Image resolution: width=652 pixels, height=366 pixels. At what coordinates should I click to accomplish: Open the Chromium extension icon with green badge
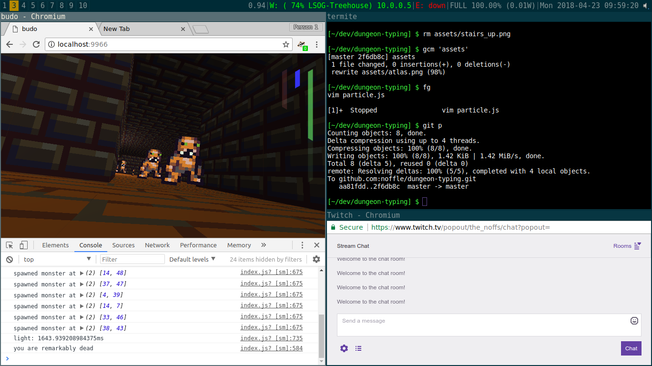[302, 45]
